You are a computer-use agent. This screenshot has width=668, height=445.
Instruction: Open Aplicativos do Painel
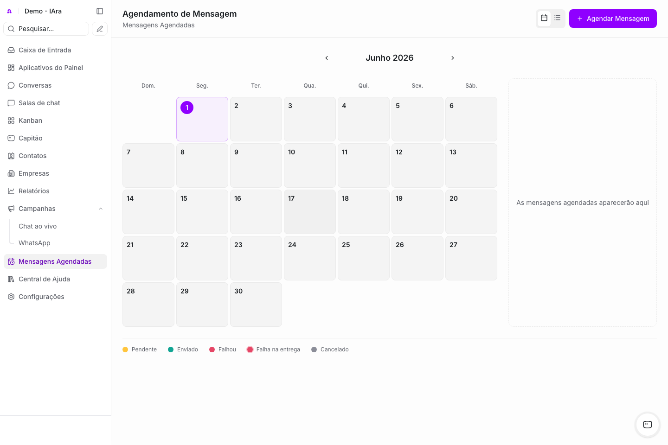55,68
